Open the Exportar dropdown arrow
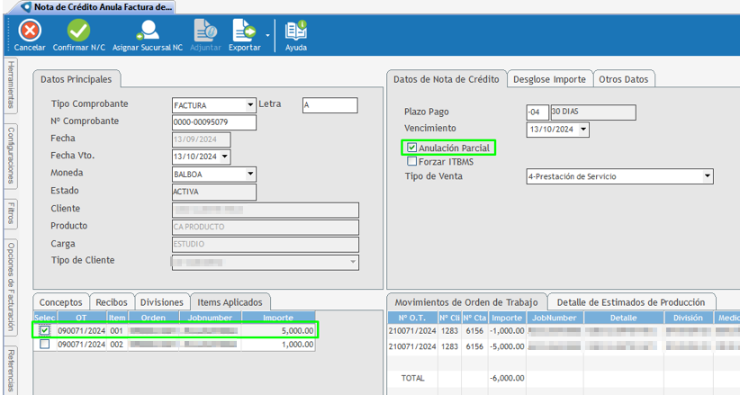 pos(267,35)
